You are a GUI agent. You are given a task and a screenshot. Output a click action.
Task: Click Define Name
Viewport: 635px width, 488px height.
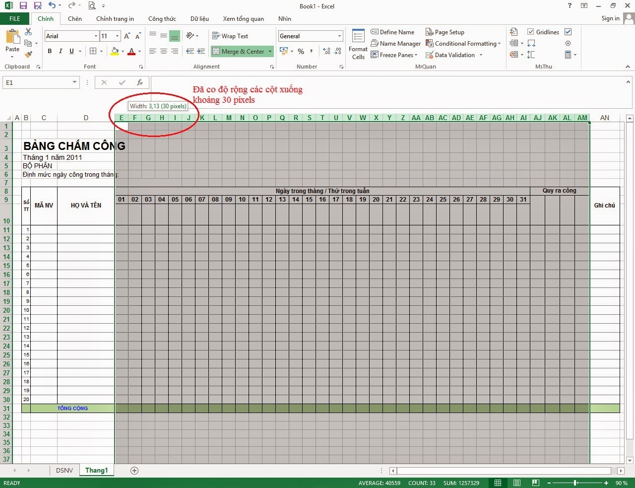(x=392, y=32)
